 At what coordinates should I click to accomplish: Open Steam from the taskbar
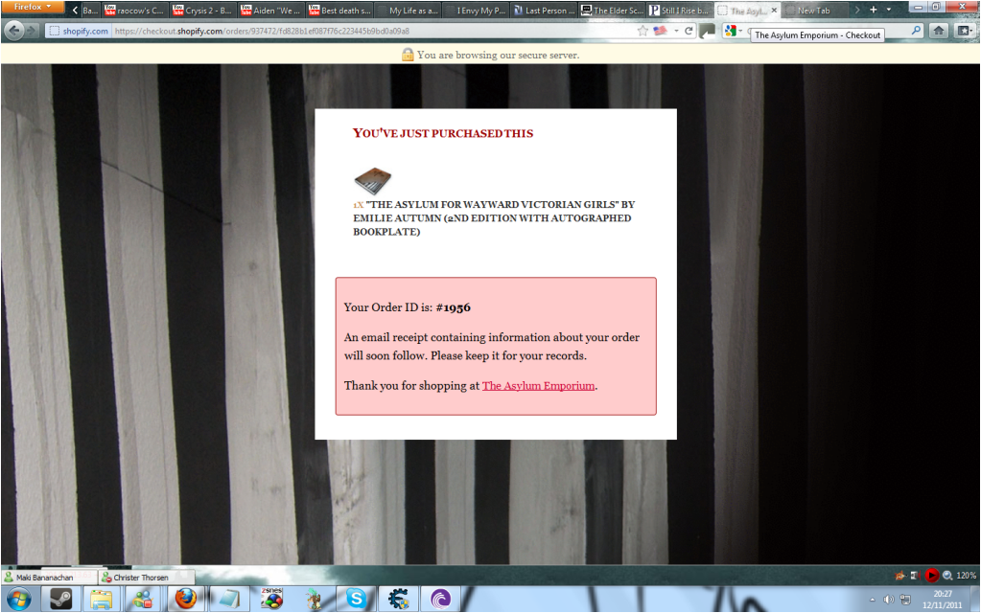point(60,600)
